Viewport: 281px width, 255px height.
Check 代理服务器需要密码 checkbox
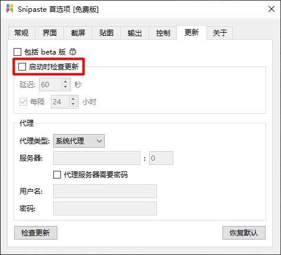coord(57,174)
